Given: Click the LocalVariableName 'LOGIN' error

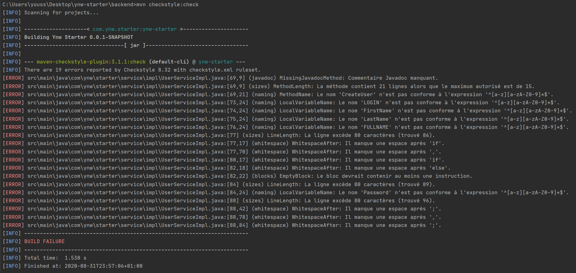Looking at the screenshot, I should (281, 103).
